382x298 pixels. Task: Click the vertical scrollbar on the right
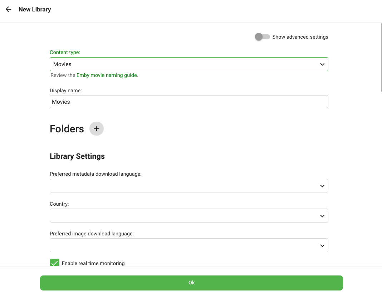coord(381,57)
